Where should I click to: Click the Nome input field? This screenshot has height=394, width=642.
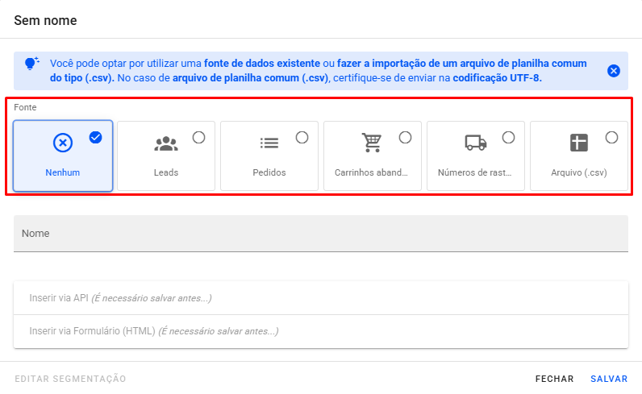tap(320, 234)
